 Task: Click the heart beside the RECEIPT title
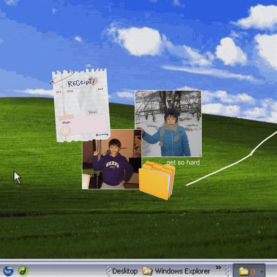(94, 81)
